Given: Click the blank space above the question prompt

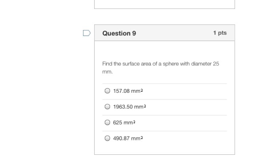Looking at the screenshot, I should [x=165, y=50].
